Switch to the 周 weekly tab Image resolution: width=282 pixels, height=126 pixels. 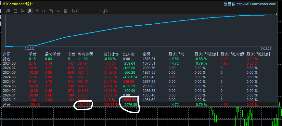[23, 11]
